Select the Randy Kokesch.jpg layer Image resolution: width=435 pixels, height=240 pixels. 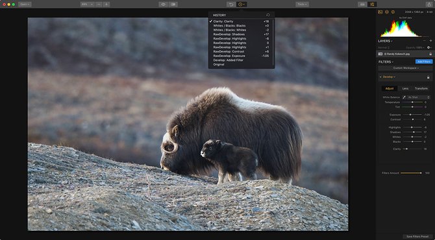[x=405, y=54]
